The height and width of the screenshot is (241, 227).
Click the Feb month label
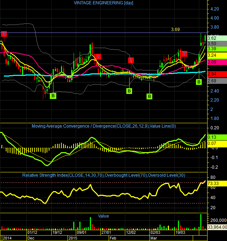[x=113, y=238]
